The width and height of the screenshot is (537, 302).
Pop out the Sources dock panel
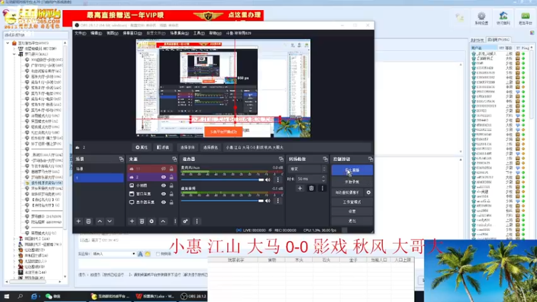(175, 159)
